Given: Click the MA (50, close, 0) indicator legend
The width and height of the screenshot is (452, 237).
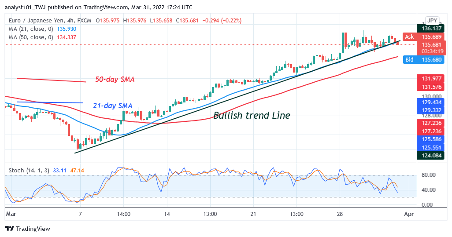Looking at the screenshot, I should [31, 37].
